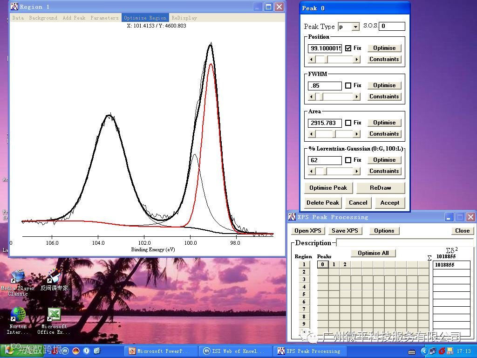Open the 反间谍专家 desktop shortcut
477x358 pixels.
click(54, 280)
